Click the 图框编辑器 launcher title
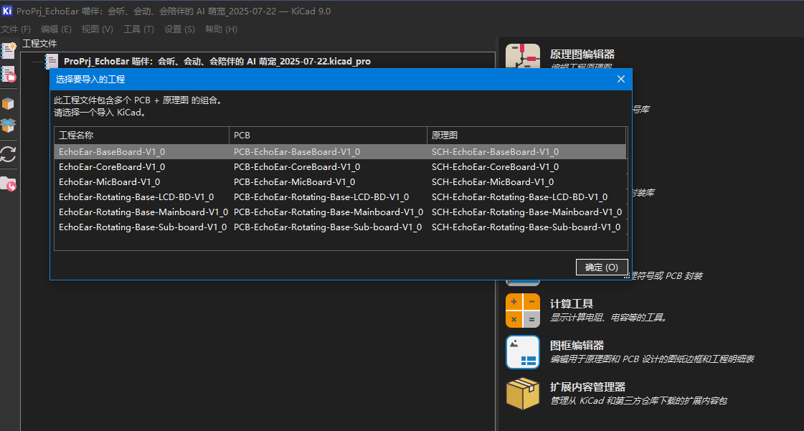 point(577,346)
